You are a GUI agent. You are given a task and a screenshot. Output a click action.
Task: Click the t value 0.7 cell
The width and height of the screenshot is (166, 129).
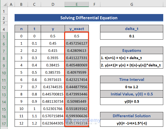point(34,87)
